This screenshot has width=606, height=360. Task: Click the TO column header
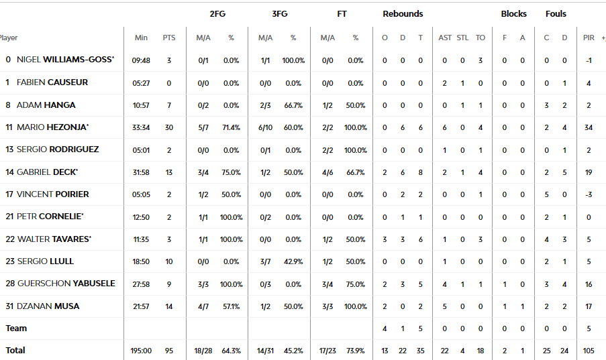tap(481, 38)
